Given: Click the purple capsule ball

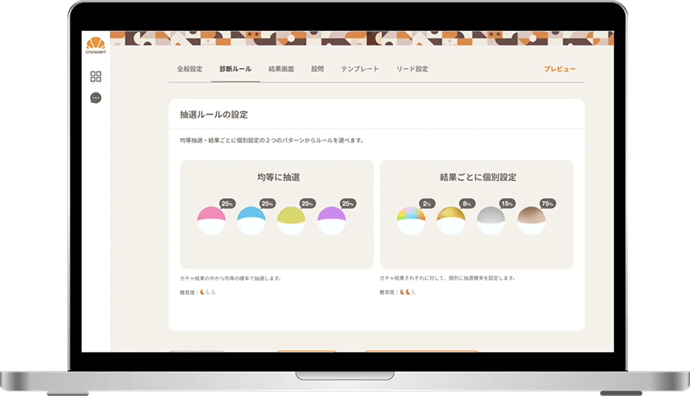Looking at the screenshot, I should tap(331, 220).
